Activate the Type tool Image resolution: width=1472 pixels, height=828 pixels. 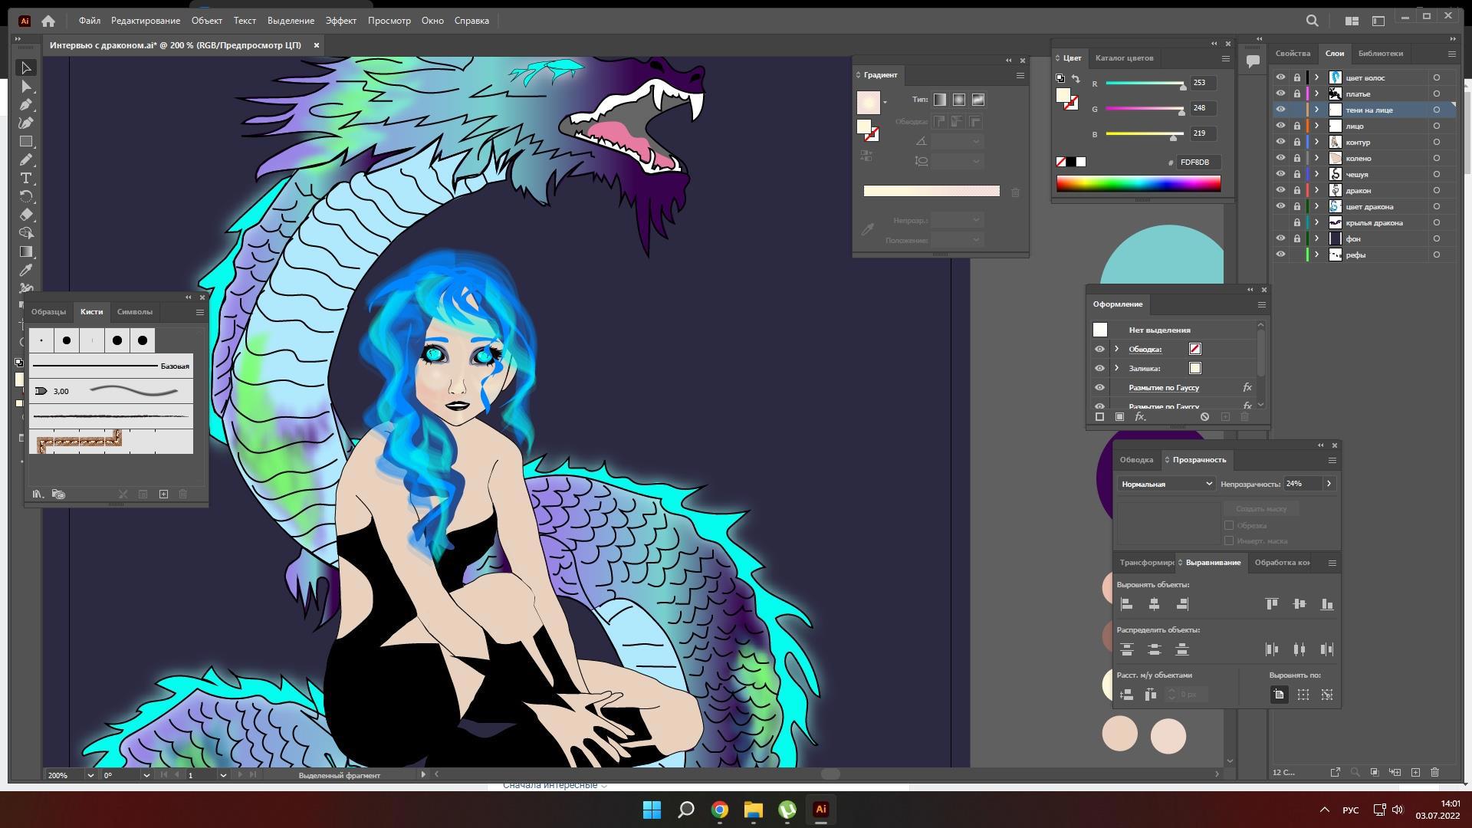26,178
